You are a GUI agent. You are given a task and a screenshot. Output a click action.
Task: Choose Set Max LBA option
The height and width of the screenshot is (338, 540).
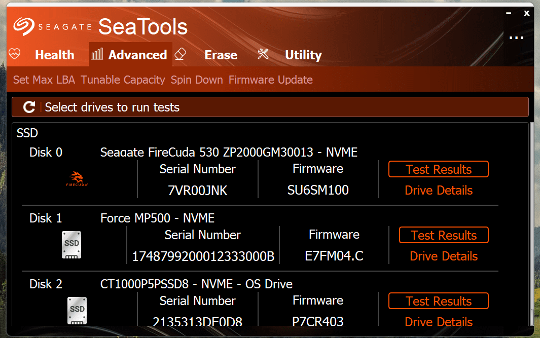point(44,80)
